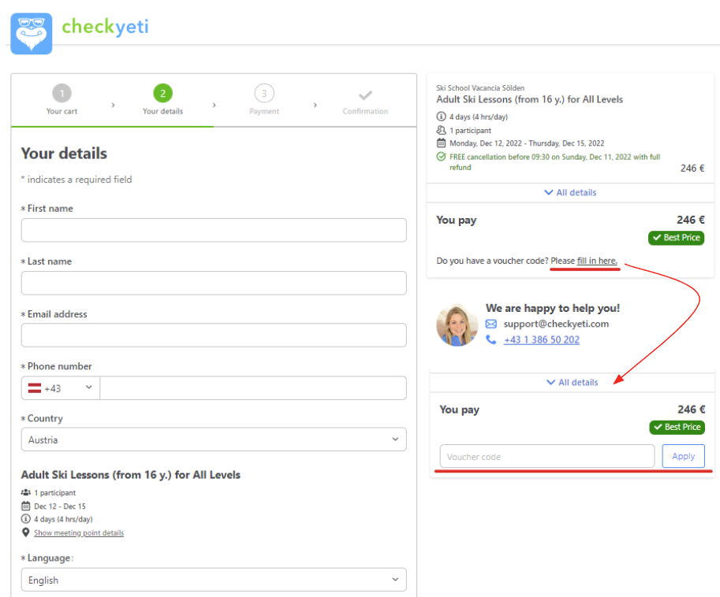This screenshot has width=720, height=597.
Task: Select step 2 Your details
Action: tap(162, 99)
